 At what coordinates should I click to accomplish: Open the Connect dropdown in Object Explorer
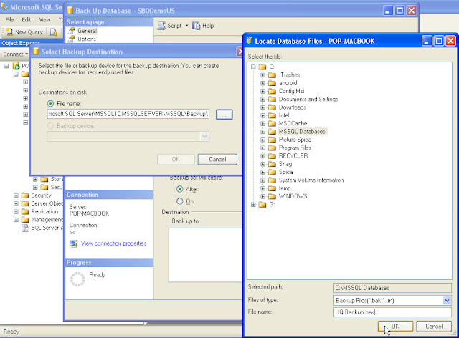point(16,54)
